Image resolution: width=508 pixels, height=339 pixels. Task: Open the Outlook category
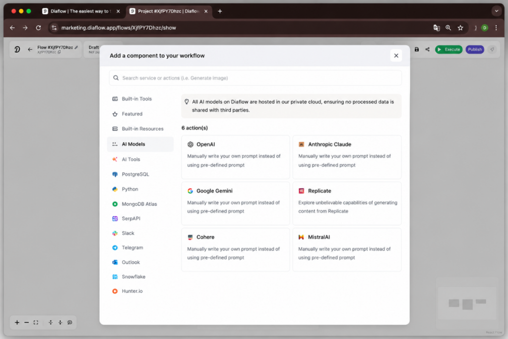pos(140,262)
